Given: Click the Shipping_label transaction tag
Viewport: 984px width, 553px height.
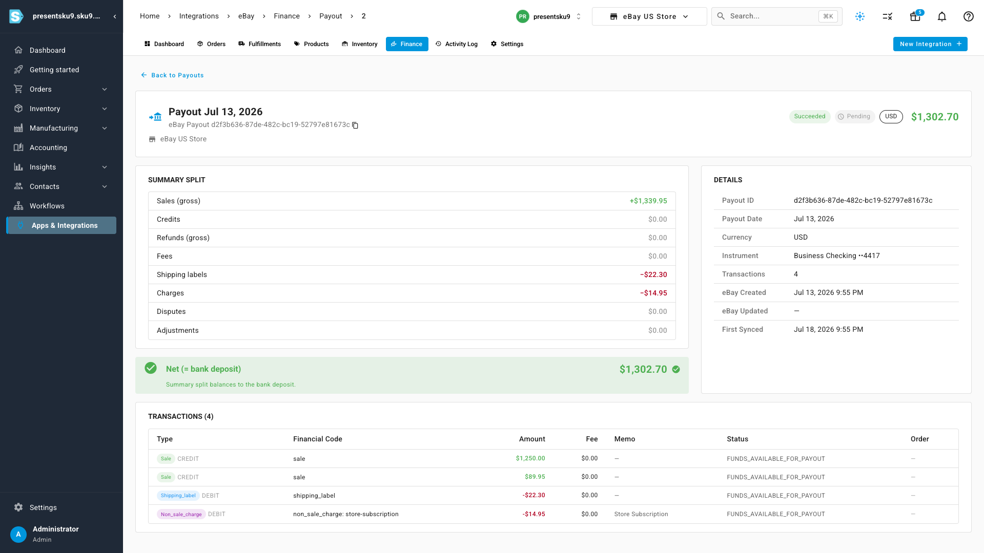Looking at the screenshot, I should [178, 496].
